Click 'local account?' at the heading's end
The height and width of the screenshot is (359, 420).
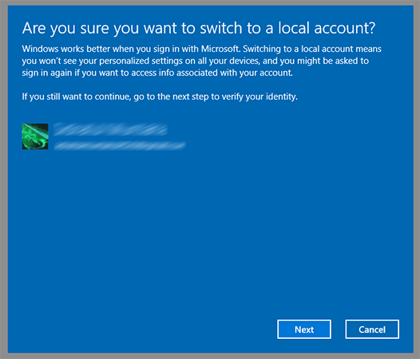click(x=327, y=28)
